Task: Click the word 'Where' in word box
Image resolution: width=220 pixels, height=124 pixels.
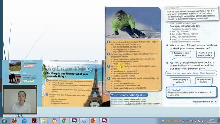Action: tap(196, 73)
